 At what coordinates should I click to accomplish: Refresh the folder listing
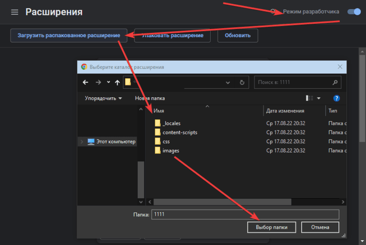tap(242, 82)
